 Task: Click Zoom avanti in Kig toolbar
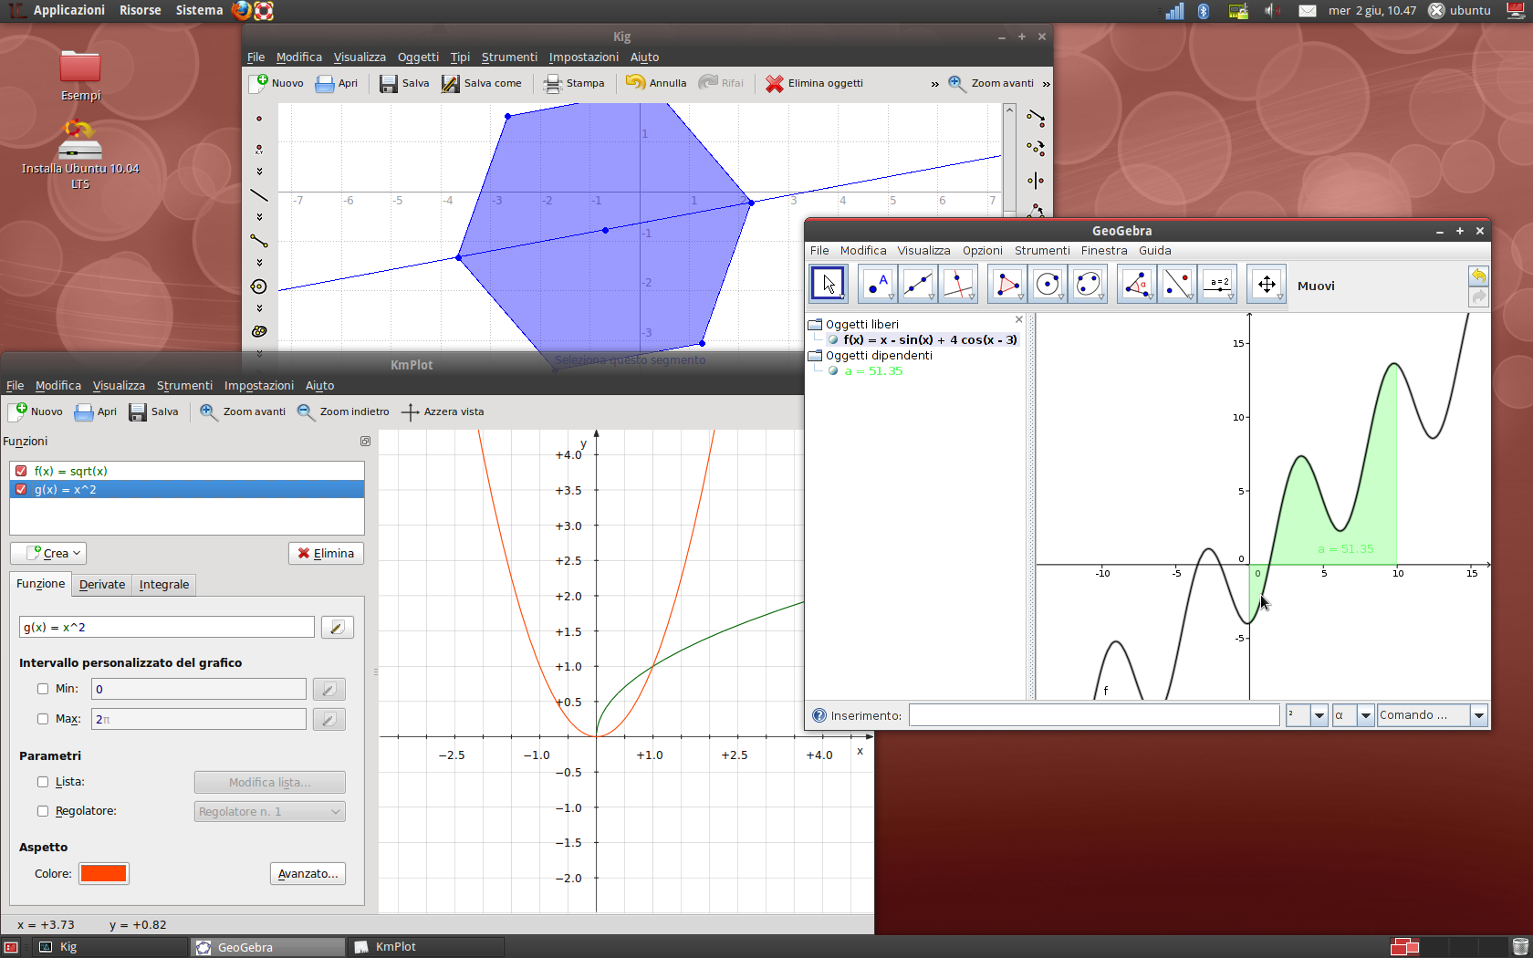pos(991,83)
